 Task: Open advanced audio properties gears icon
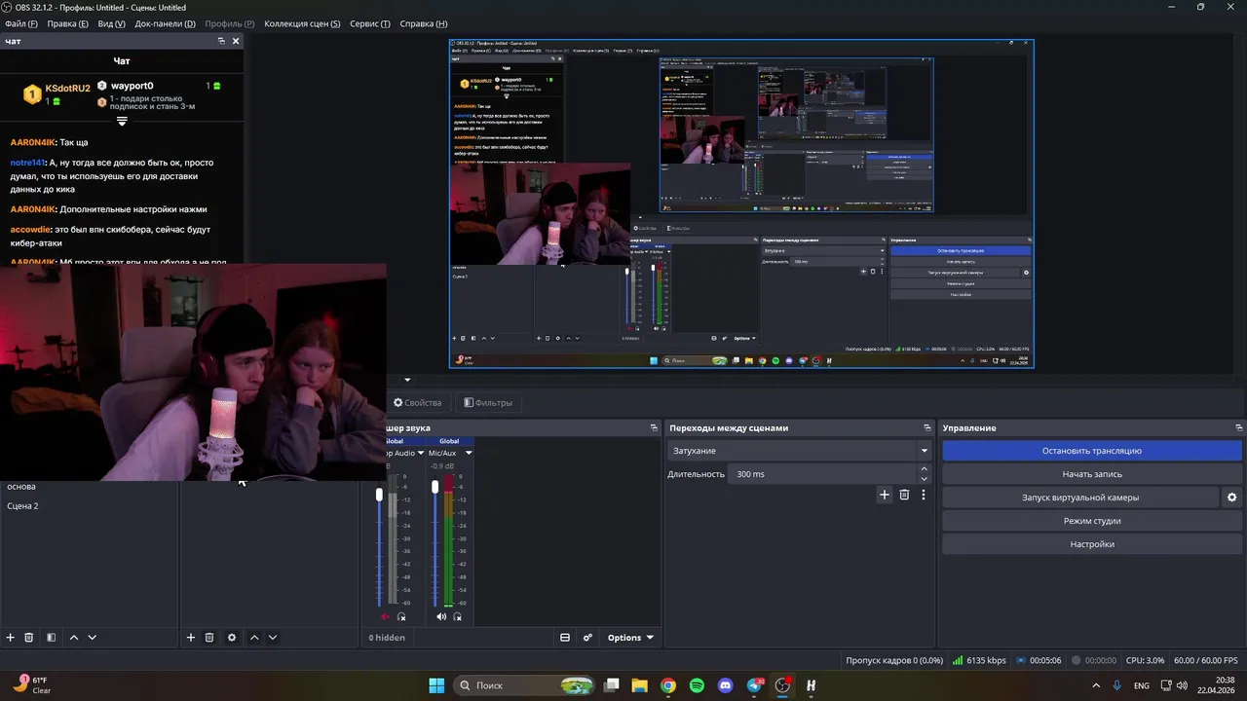click(587, 638)
